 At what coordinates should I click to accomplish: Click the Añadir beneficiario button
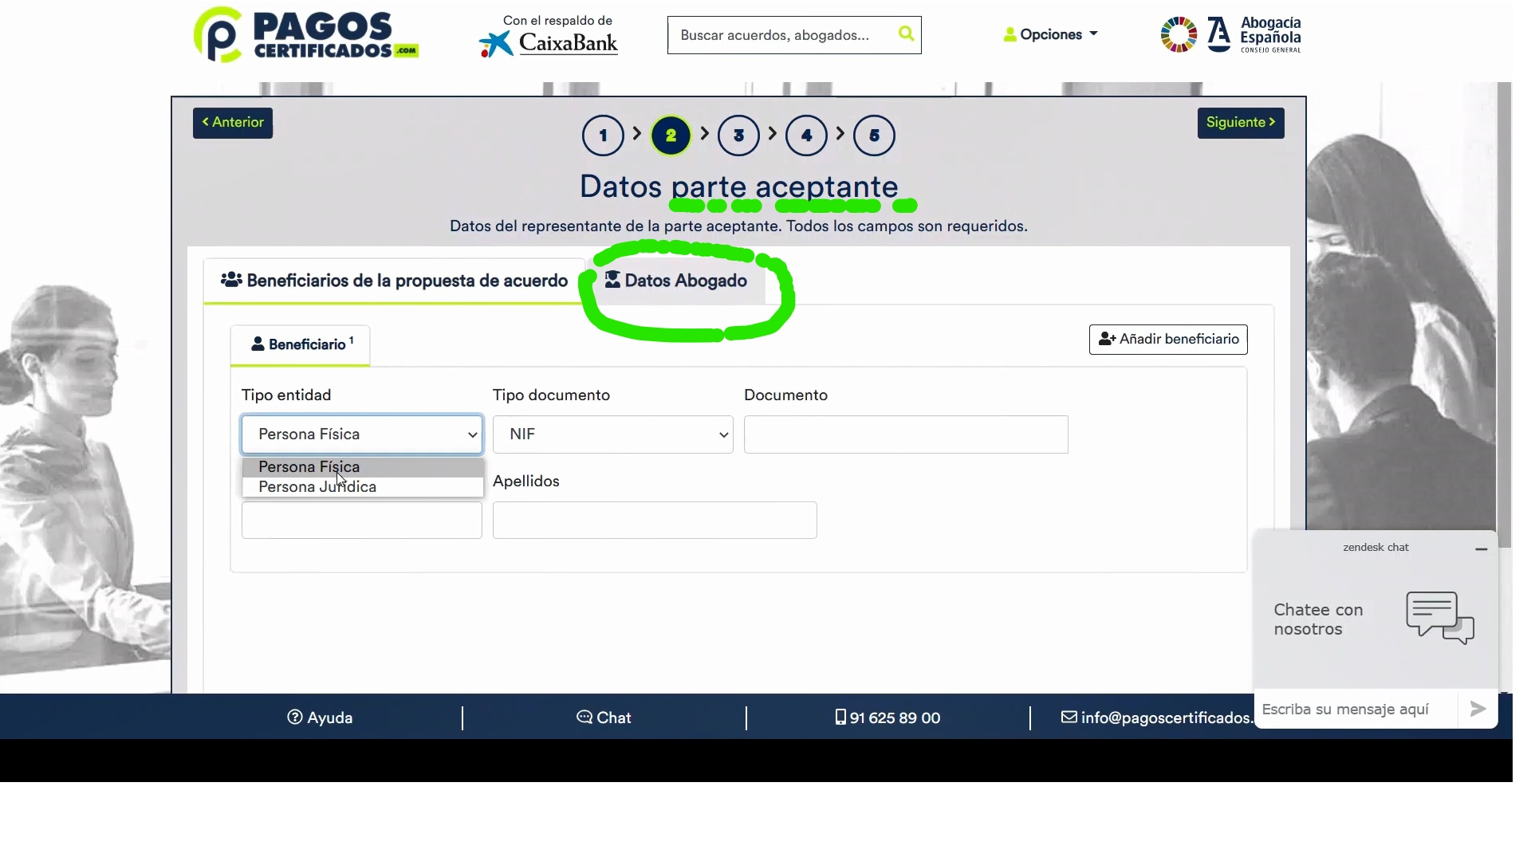click(1167, 339)
